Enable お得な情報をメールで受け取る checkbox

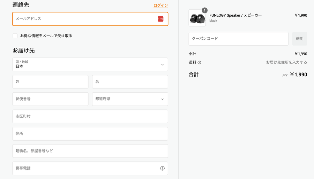click(15, 36)
